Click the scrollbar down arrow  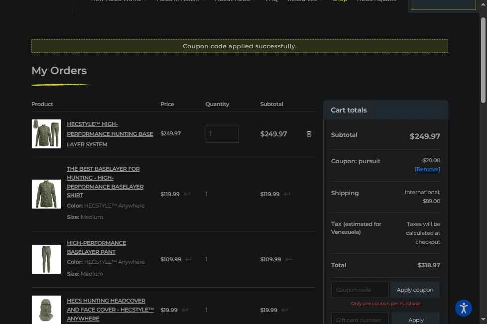(x=483, y=319)
